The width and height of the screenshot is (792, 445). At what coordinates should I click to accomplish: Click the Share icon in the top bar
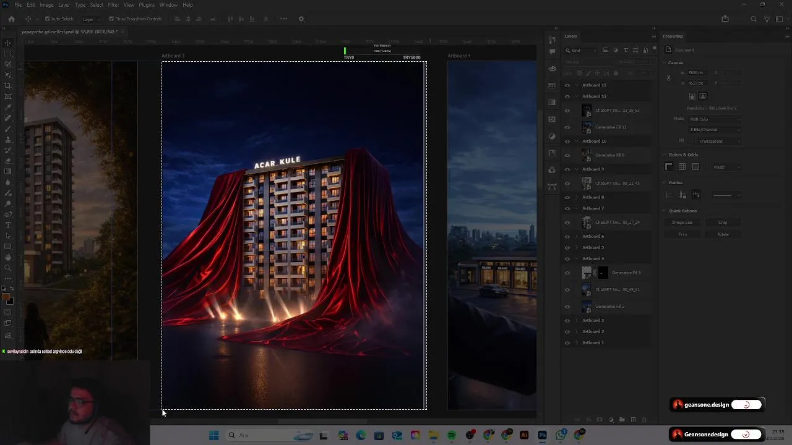click(x=725, y=19)
